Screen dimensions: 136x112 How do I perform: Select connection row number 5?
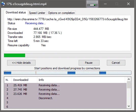(x=65, y=102)
